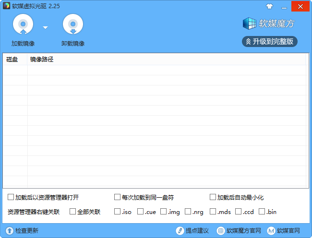Check the .img file association
312x238 pixels.
(163, 211)
